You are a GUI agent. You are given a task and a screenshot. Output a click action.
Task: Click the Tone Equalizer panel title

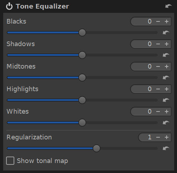click(x=42, y=6)
